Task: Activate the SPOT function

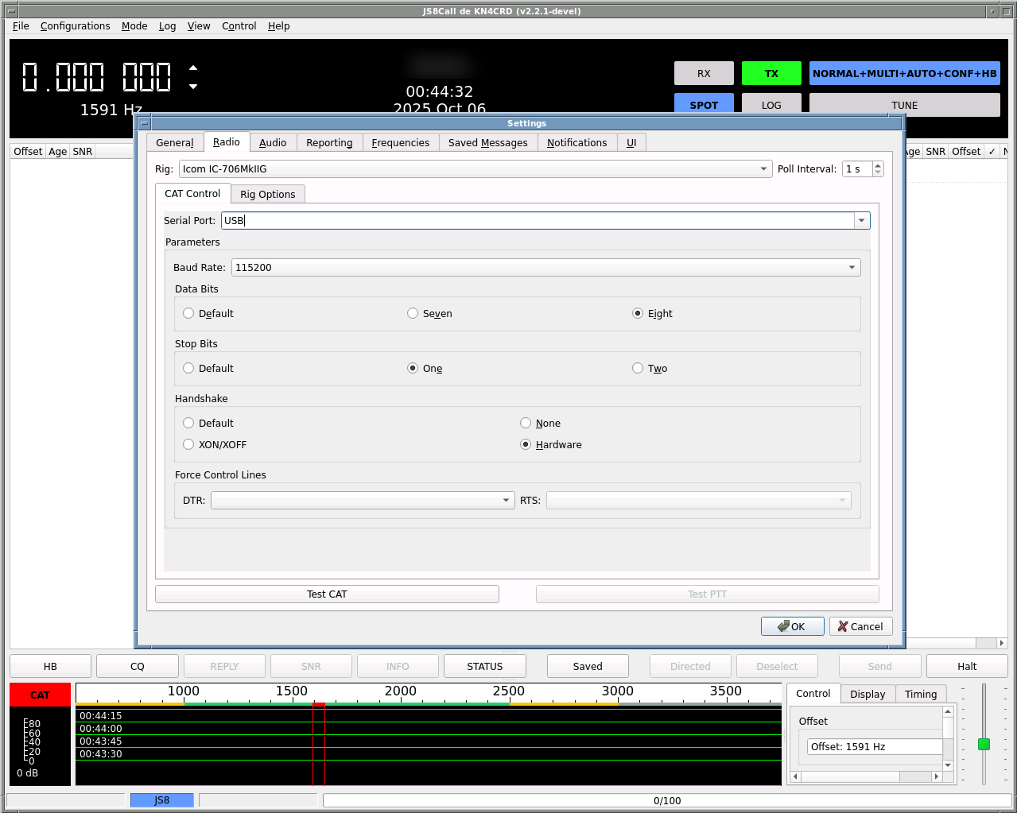Action: pyautogui.click(x=704, y=104)
